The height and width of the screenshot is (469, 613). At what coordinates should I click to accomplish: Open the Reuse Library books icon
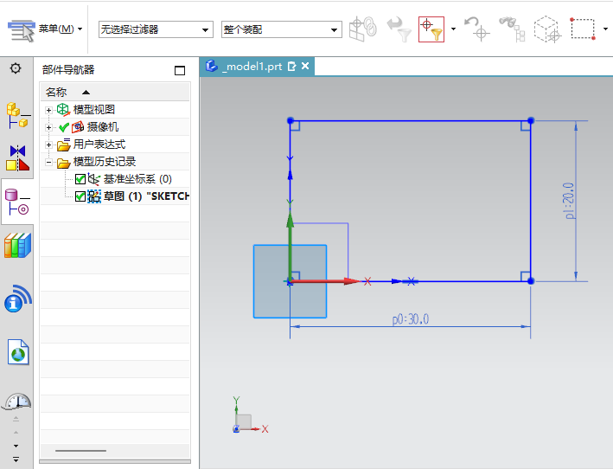(x=17, y=245)
